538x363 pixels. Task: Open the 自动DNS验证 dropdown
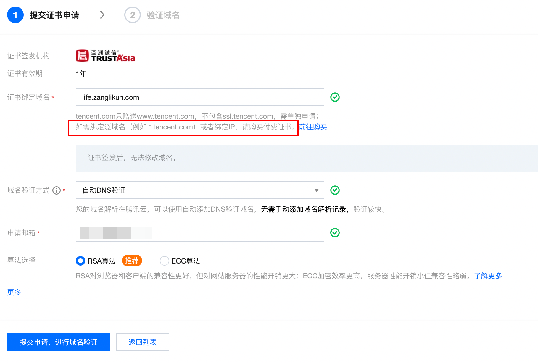pyautogui.click(x=200, y=190)
